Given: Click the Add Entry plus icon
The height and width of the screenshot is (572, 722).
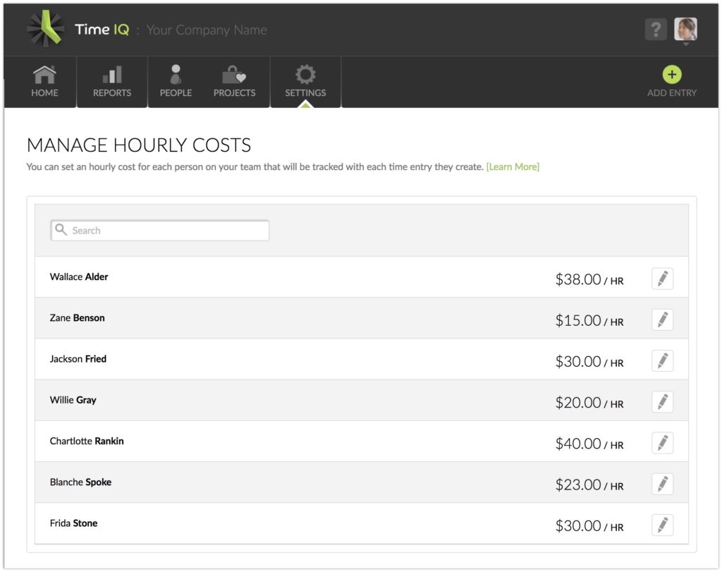Looking at the screenshot, I should pyautogui.click(x=671, y=73).
